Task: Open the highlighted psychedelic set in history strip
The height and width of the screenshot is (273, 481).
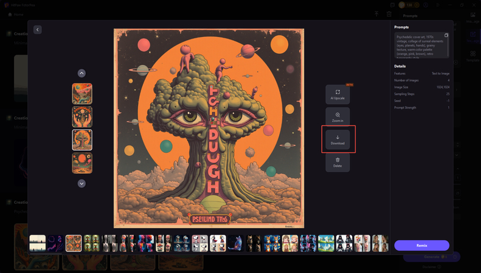Action: (74, 243)
